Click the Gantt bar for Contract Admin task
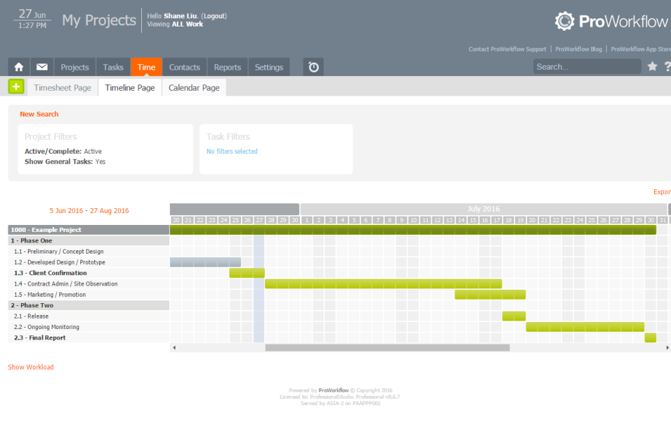671x424 pixels. click(x=384, y=284)
